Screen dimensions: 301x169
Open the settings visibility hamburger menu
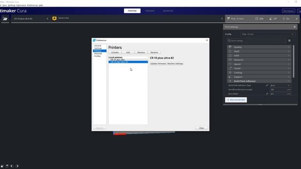tap(289, 41)
